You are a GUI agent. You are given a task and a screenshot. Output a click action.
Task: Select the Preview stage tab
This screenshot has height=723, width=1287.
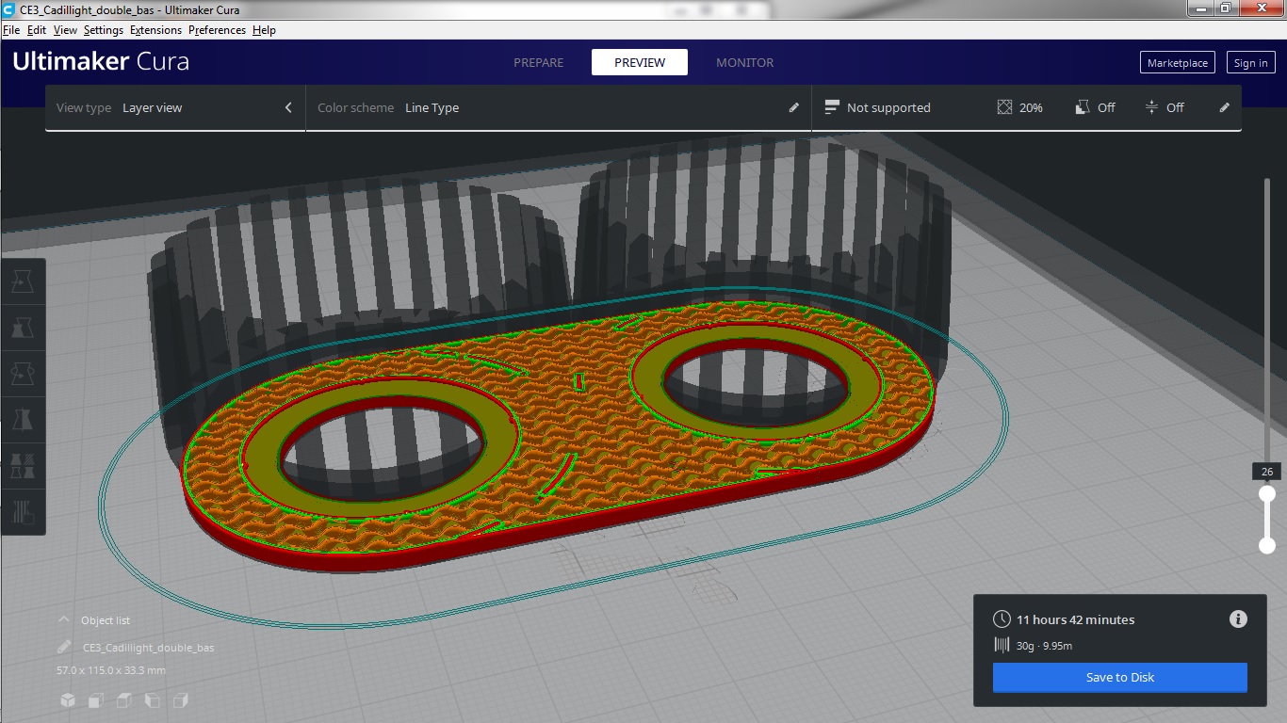(640, 62)
